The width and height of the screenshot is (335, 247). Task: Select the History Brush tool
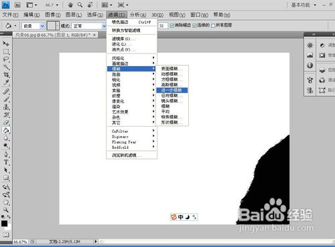(x=6, y=115)
